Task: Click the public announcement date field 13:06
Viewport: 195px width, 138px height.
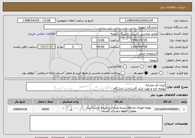Action: (x=36, y=21)
